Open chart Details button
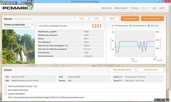 point(160,60)
